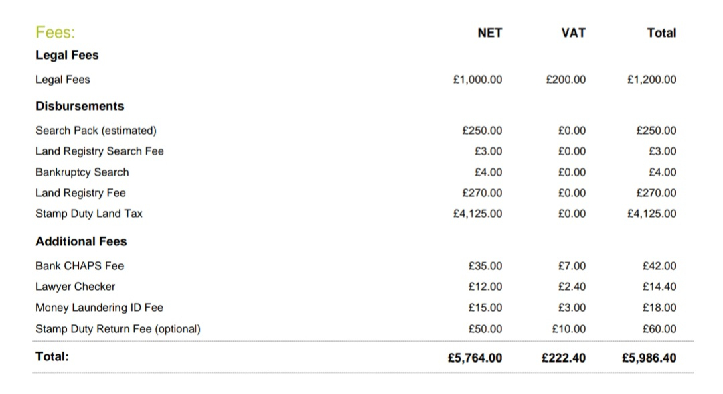Viewport: 723px width, 394px height.
Task: Select the Stamp Duty Land Tax label
Action: click(89, 214)
